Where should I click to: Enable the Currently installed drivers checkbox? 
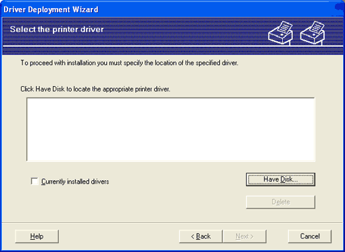tap(34, 182)
